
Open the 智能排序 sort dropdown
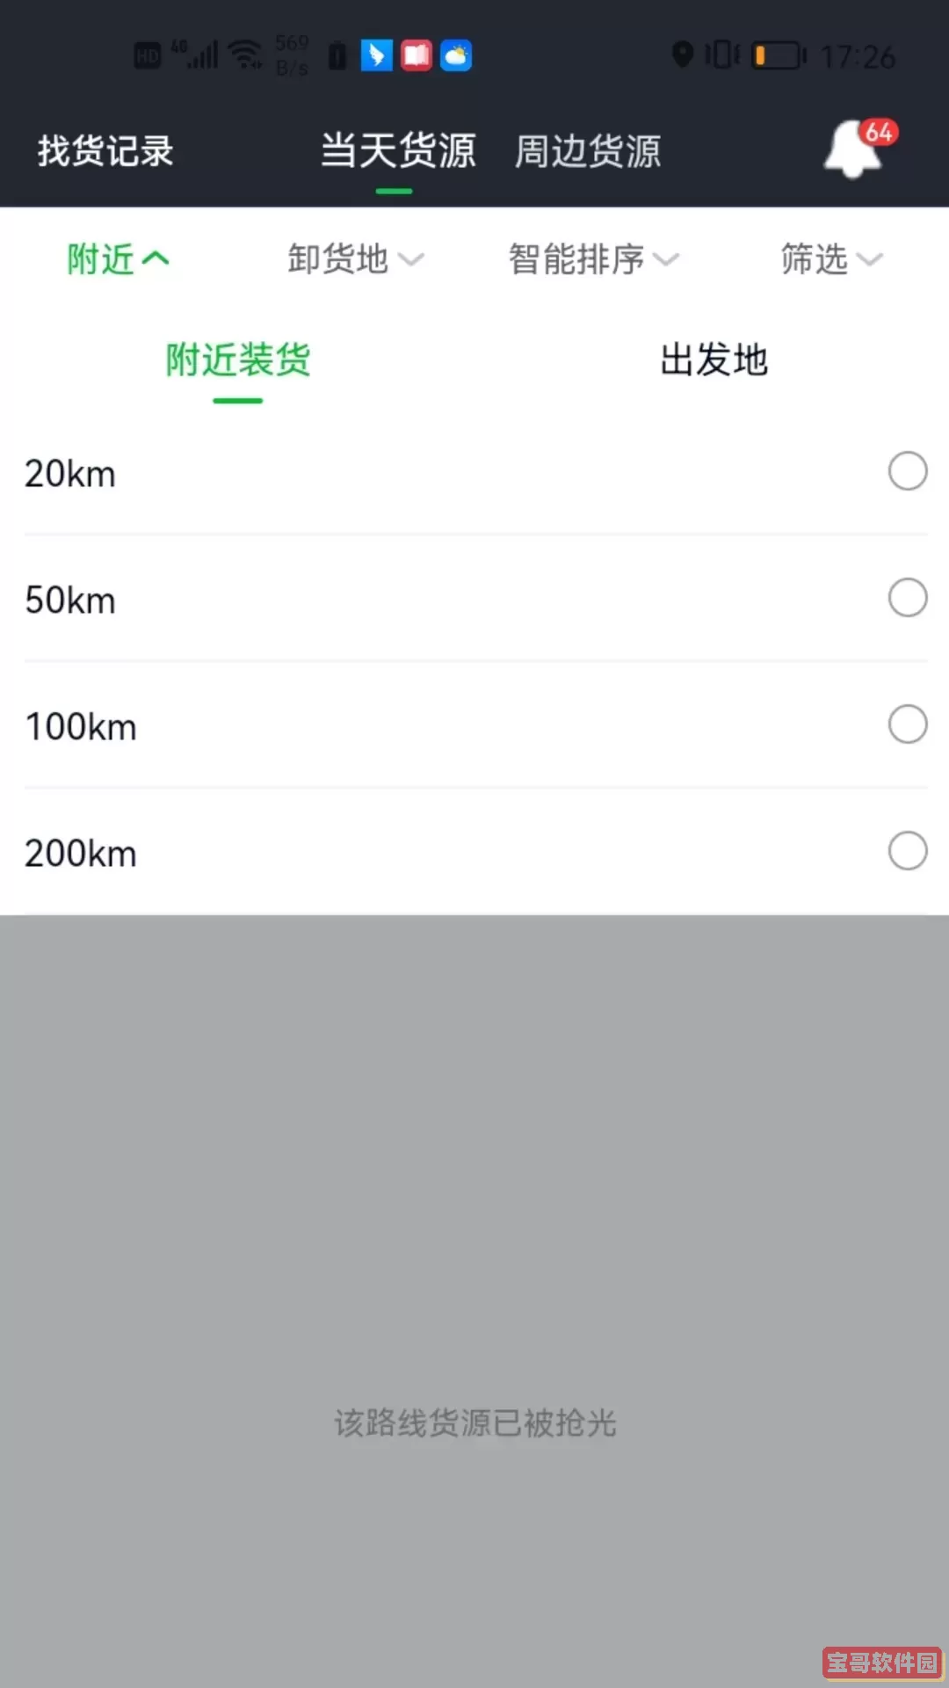(x=593, y=259)
